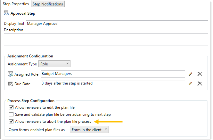The width and height of the screenshot is (213, 140).
Task: Expand Open forms-enabled plan files dropdown
Action: point(89,129)
